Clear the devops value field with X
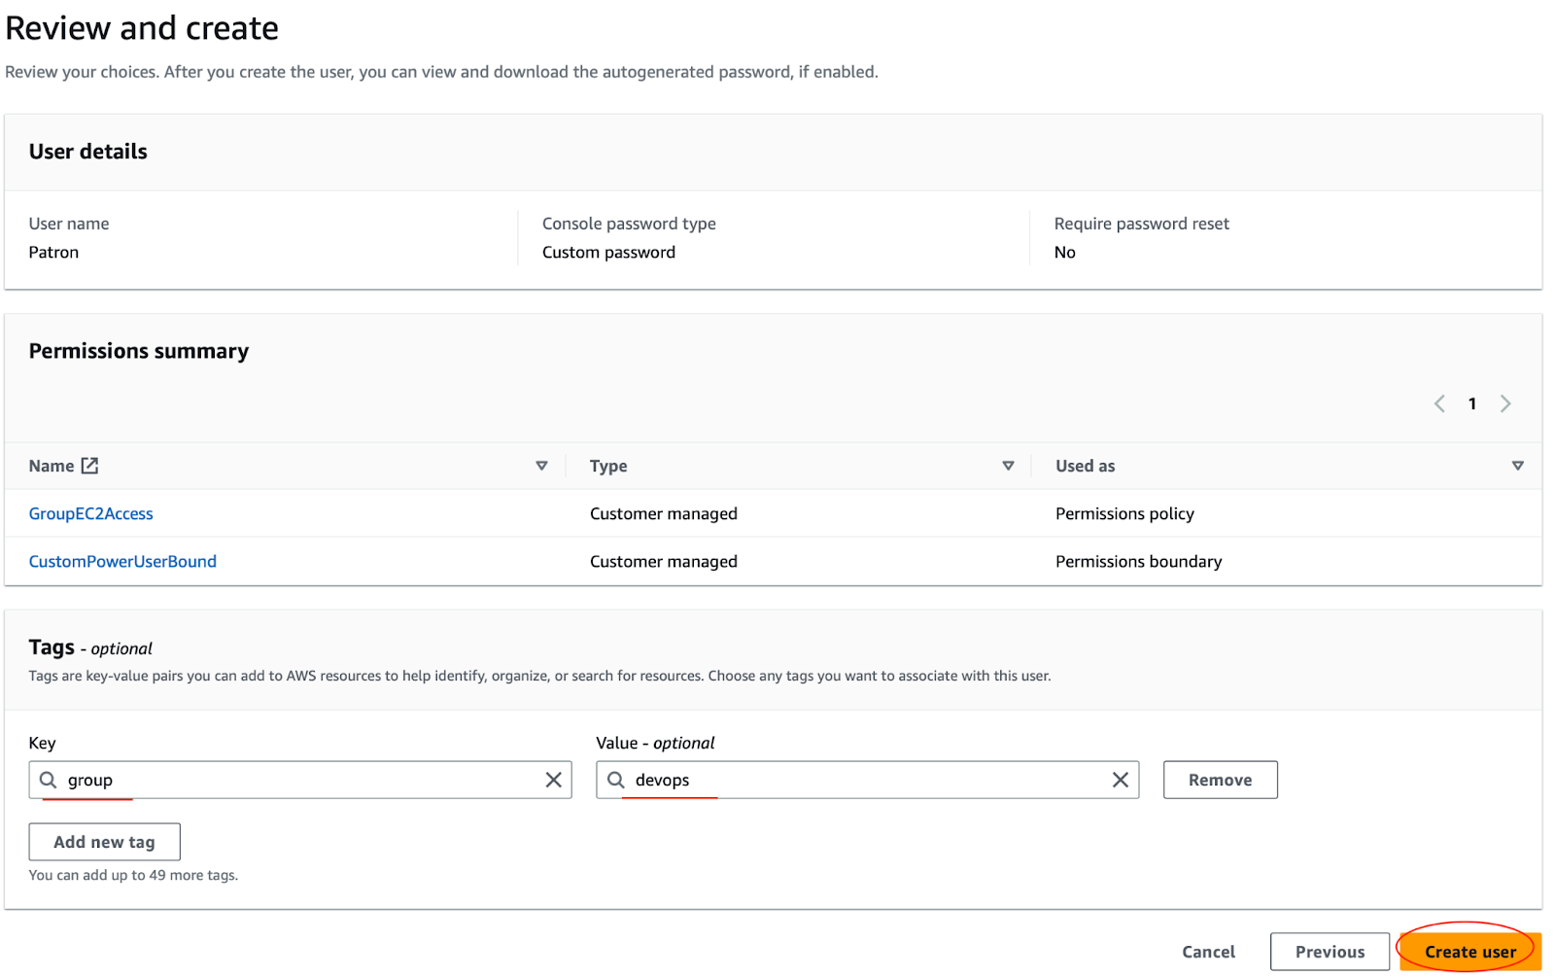Image resolution: width=1555 pixels, height=977 pixels. click(x=1120, y=780)
